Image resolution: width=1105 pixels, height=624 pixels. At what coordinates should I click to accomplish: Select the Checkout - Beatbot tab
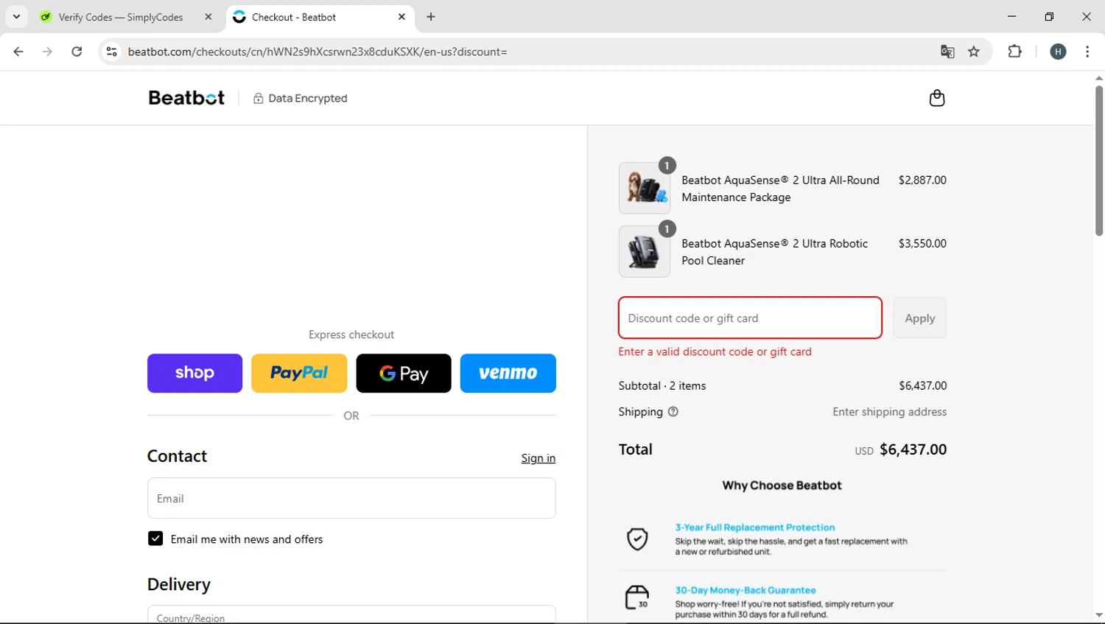(293, 17)
